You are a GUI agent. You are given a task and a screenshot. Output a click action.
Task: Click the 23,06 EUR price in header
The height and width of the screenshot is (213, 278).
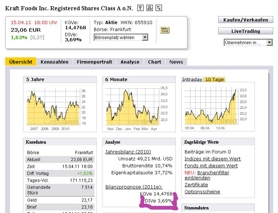26,30
